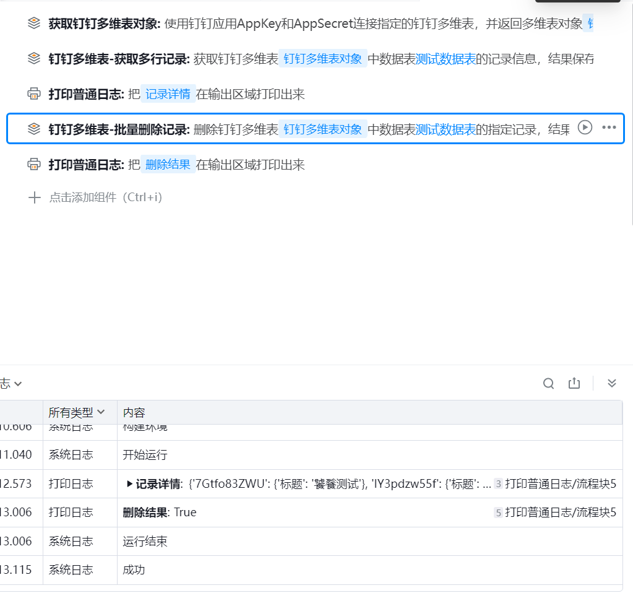633x593 pixels.
Task: Expand the 记录详情 log entry triangle
Action: [129, 484]
